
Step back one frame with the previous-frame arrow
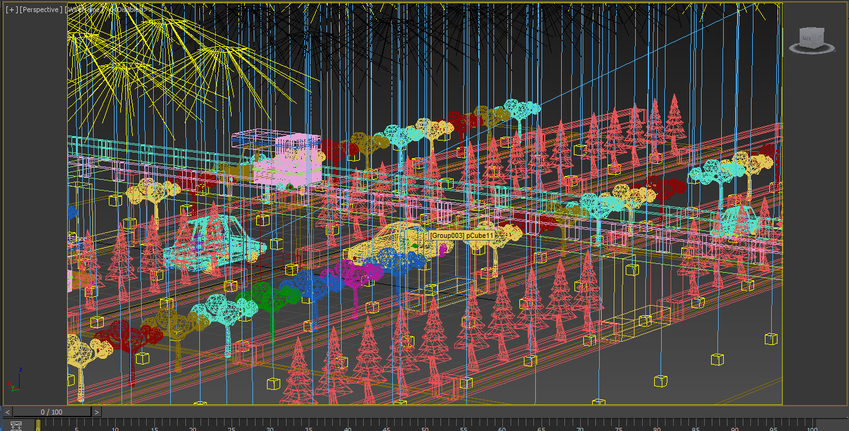tap(6, 411)
